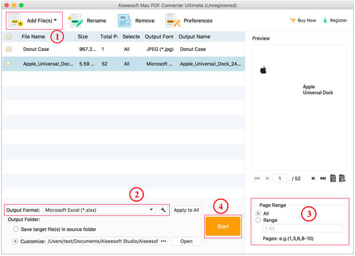The width and height of the screenshot is (355, 256).
Task: Click the 967.2... size cell
Action: [88, 49]
